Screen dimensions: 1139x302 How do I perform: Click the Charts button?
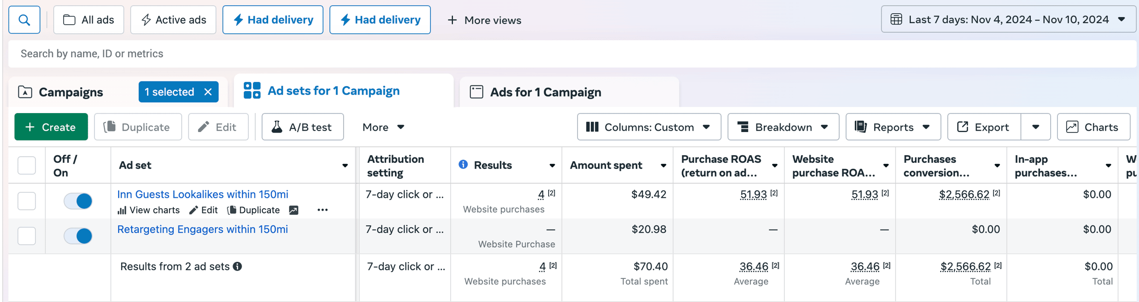click(1093, 127)
